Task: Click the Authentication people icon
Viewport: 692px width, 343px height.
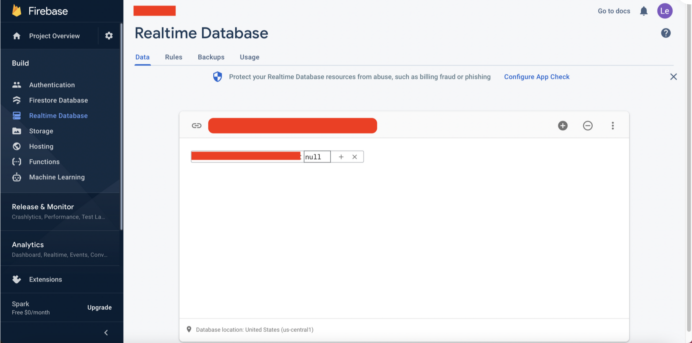Action: point(16,85)
